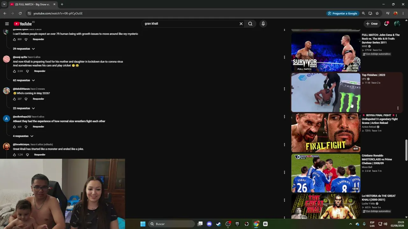Open options menu for the corona virus comment
The width and height of the screenshot is (408, 229).
(284, 57)
